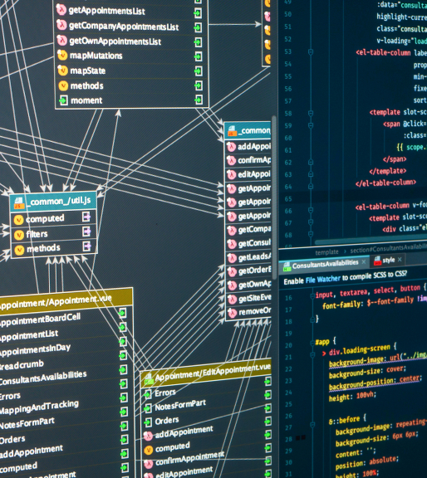Click the green export icon on the mapState row

(x=199, y=71)
